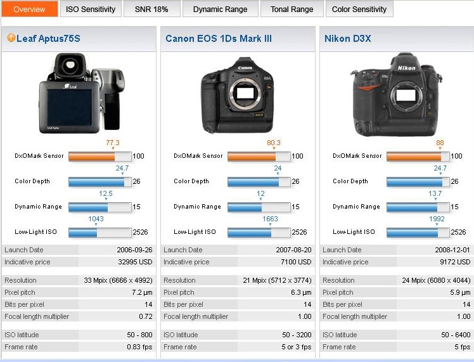Click the Nikon D3X camera photo
Screen dimensions: 474x362
(396, 94)
